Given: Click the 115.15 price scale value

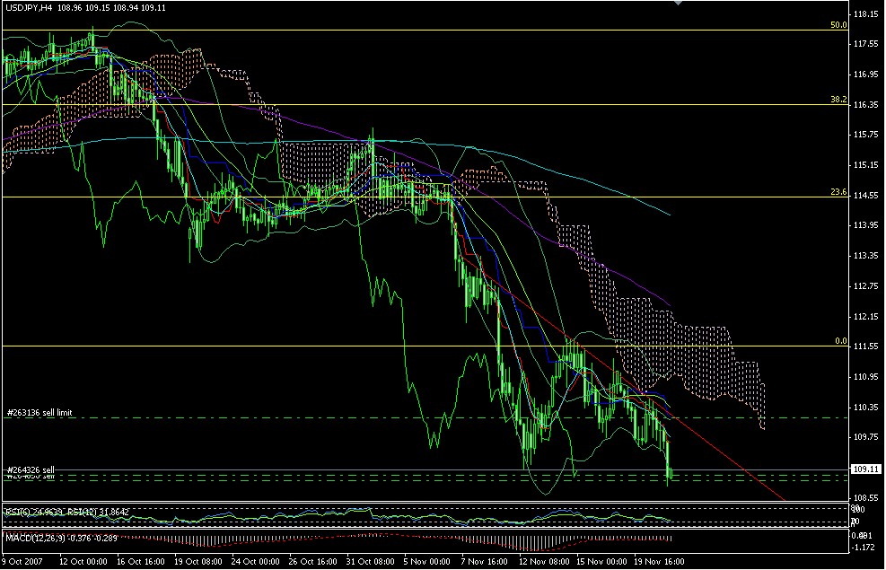Looking at the screenshot, I should click(866, 165).
